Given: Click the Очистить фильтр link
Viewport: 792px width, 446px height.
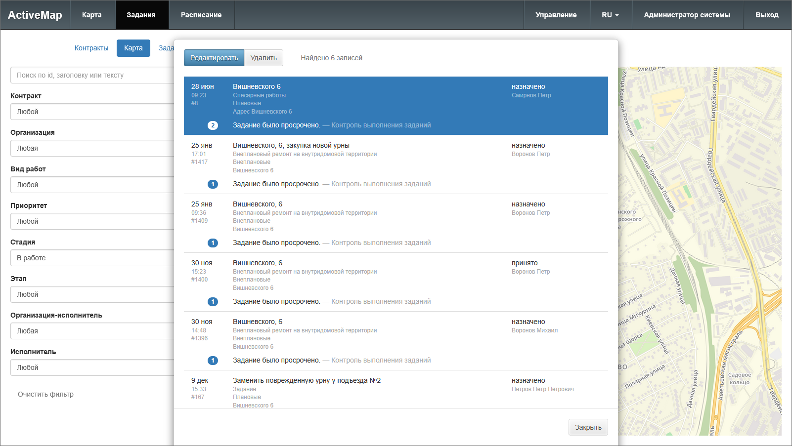Looking at the screenshot, I should point(45,394).
